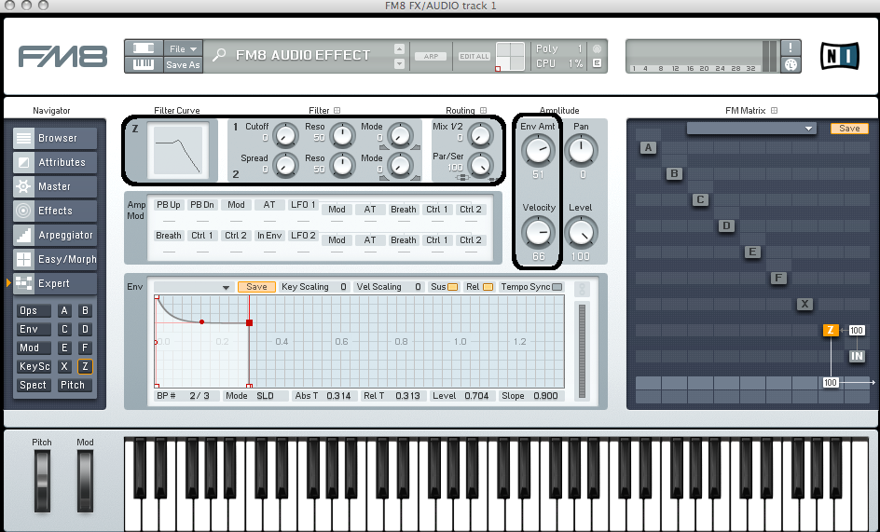880x532 pixels.
Task: Click the FM Matrix Save button
Action: point(849,129)
